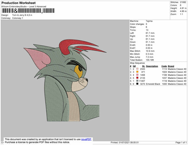
Task: Click the Tom cat embroidery design preview
Action: click(65, 80)
